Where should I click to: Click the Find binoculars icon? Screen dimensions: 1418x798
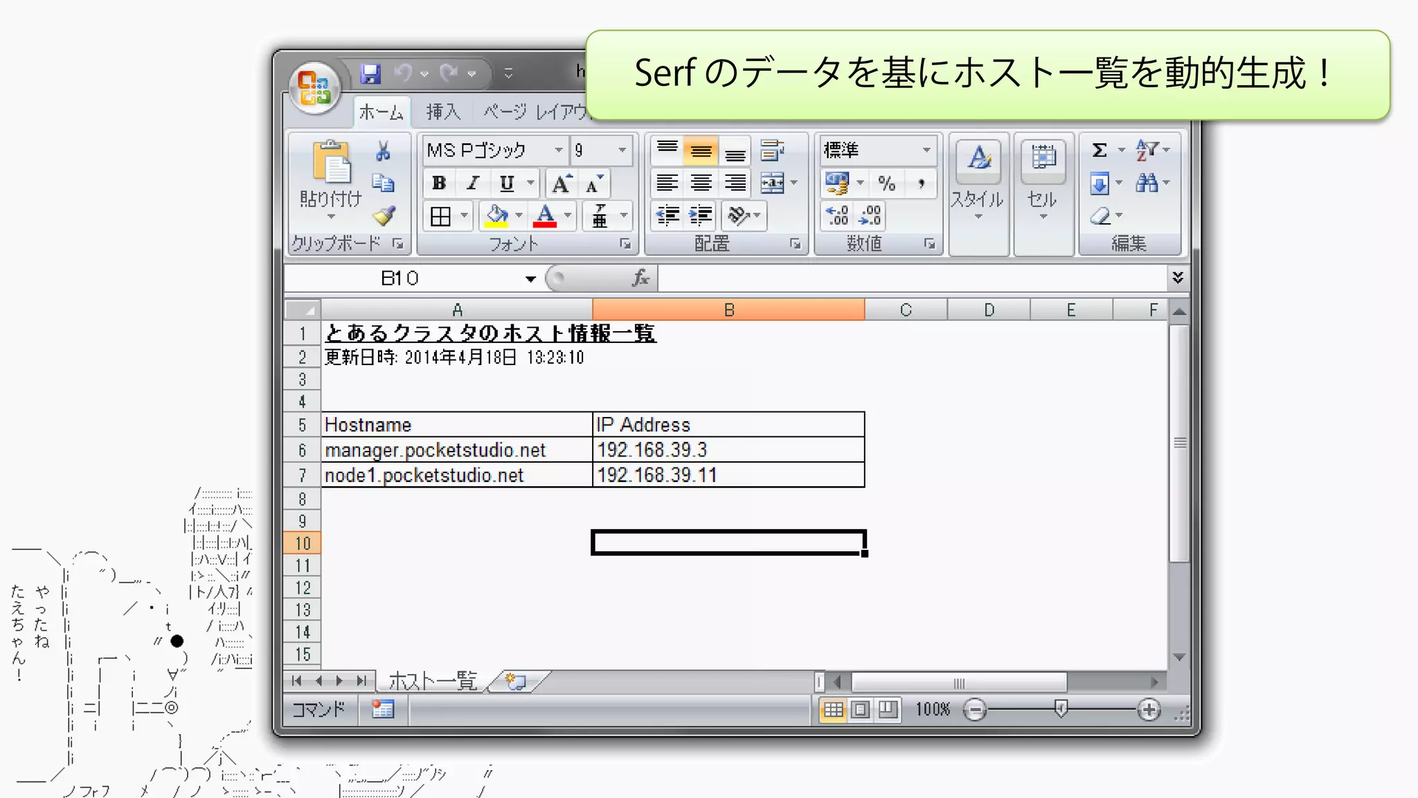[x=1147, y=183]
